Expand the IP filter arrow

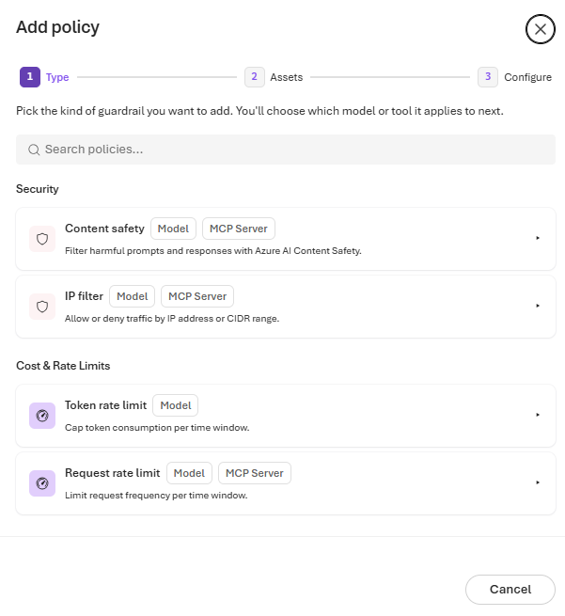click(x=538, y=306)
